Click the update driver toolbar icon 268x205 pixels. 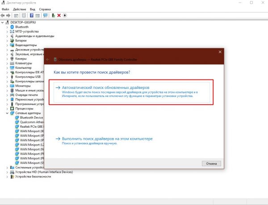tap(53, 15)
